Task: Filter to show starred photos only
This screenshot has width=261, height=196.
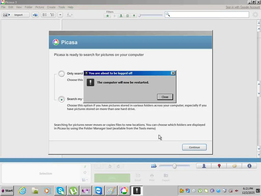Action: tap(108, 16)
